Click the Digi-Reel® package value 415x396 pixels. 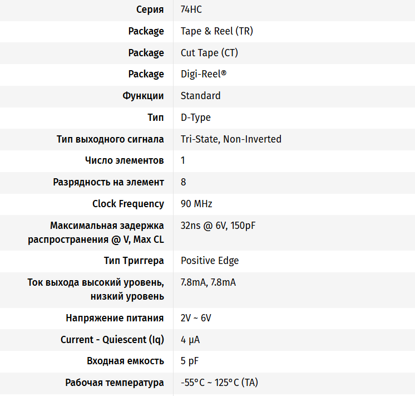(x=204, y=74)
